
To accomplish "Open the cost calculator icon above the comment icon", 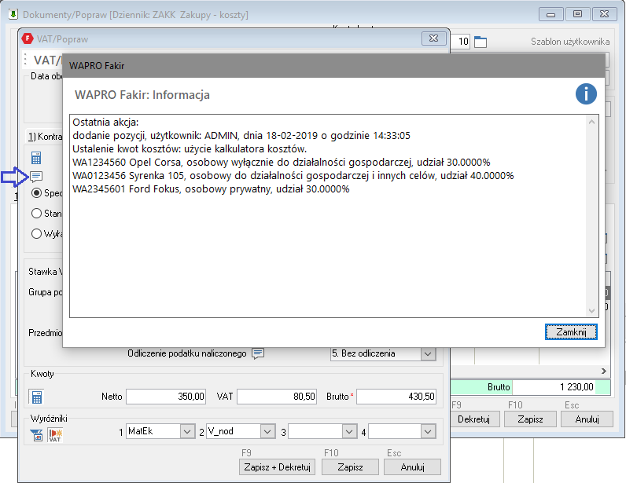I will [36, 158].
